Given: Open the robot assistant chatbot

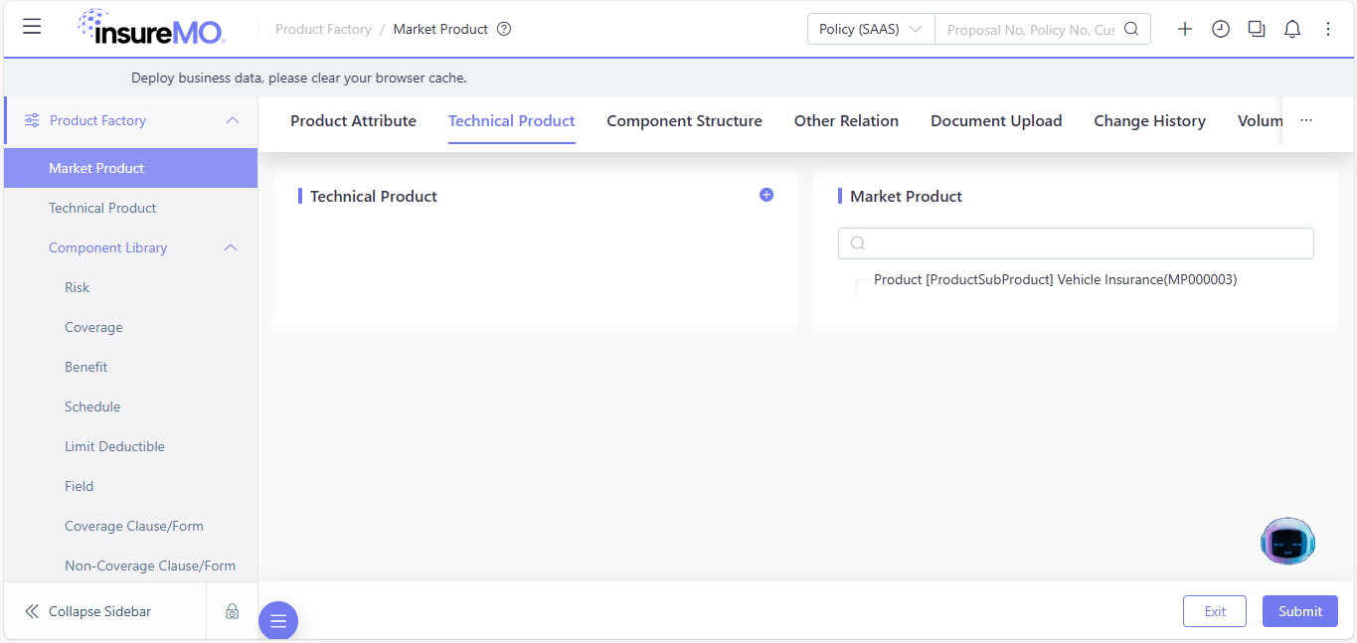Looking at the screenshot, I should (x=1287, y=542).
